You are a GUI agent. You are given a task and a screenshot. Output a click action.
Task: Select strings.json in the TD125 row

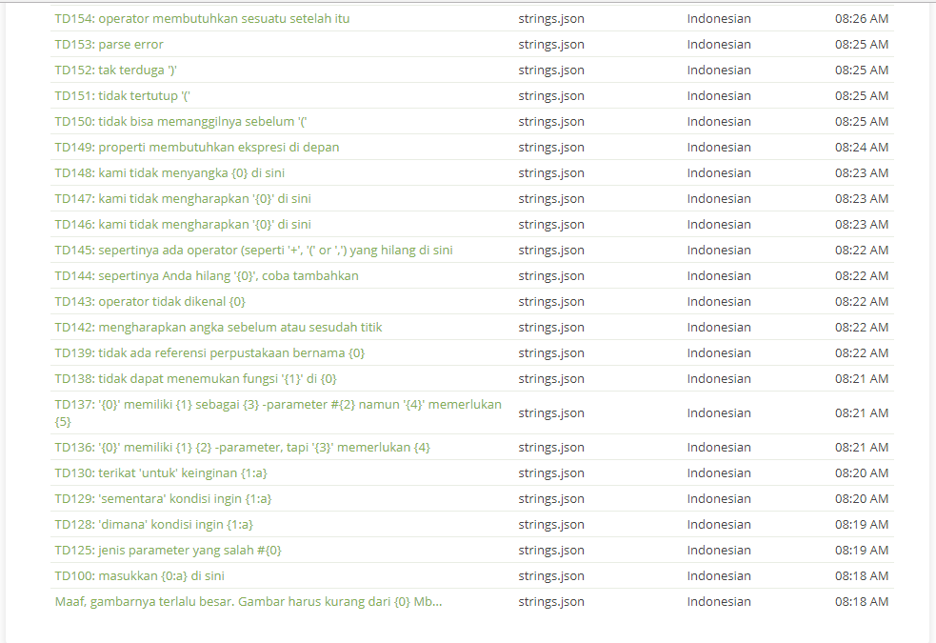click(x=551, y=550)
